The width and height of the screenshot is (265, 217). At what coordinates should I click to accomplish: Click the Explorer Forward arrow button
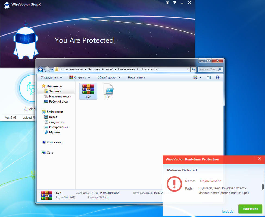(47, 69)
